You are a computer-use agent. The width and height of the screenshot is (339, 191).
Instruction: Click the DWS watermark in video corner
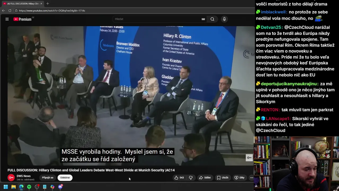[249, 158]
